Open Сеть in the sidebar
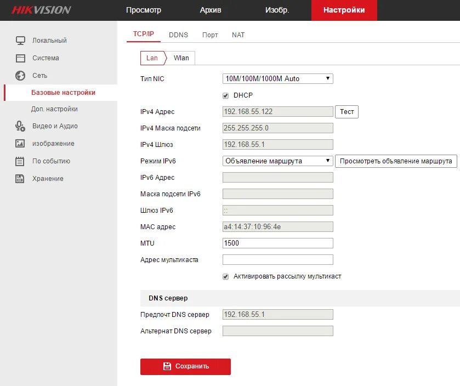 coord(39,76)
